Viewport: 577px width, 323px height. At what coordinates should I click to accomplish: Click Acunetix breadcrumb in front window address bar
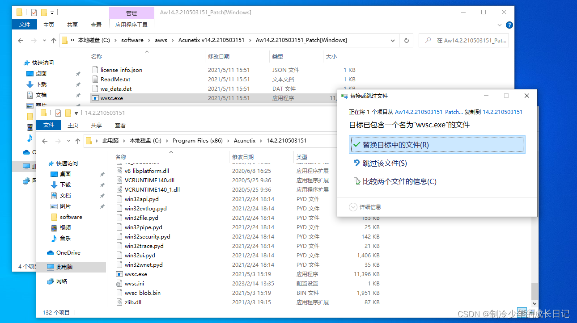pos(245,140)
